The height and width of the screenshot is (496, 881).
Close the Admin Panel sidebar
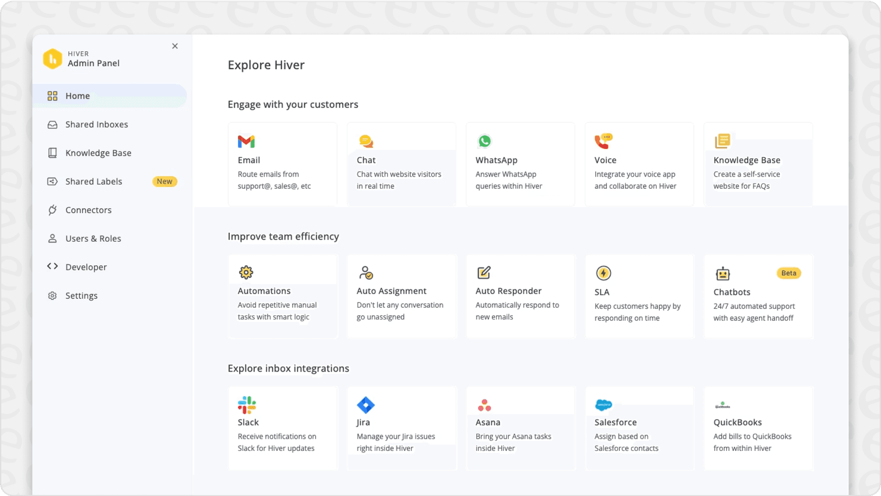click(175, 46)
